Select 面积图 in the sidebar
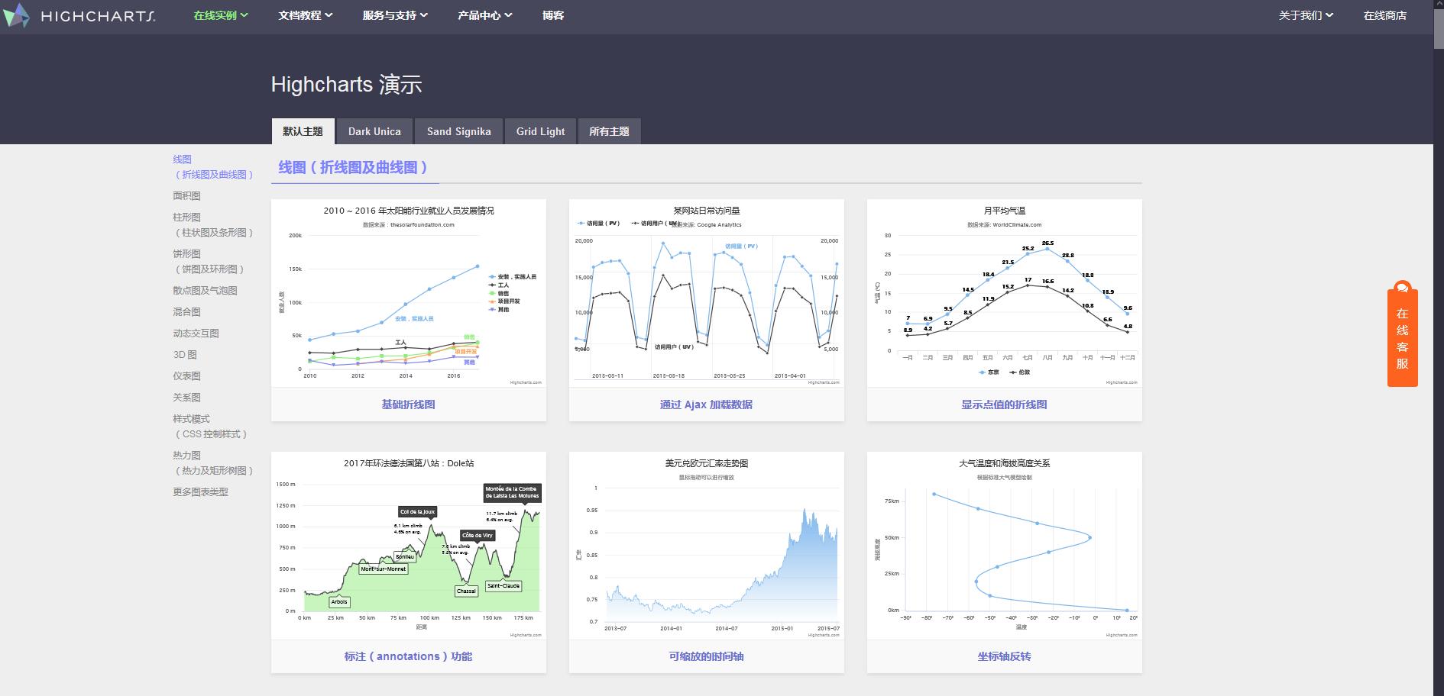 coord(186,196)
